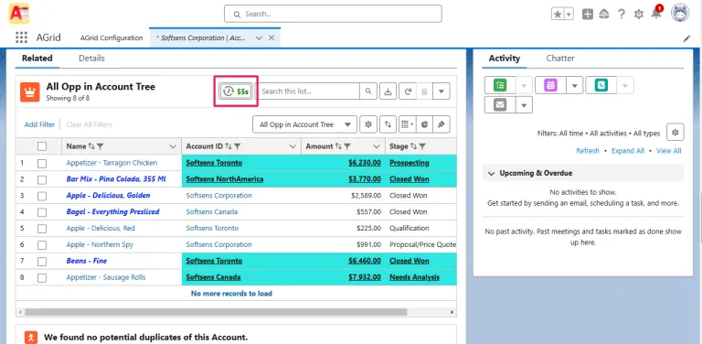The height and width of the screenshot is (344, 702).
Task: Show the pie chart icon button
Action: (x=424, y=124)
